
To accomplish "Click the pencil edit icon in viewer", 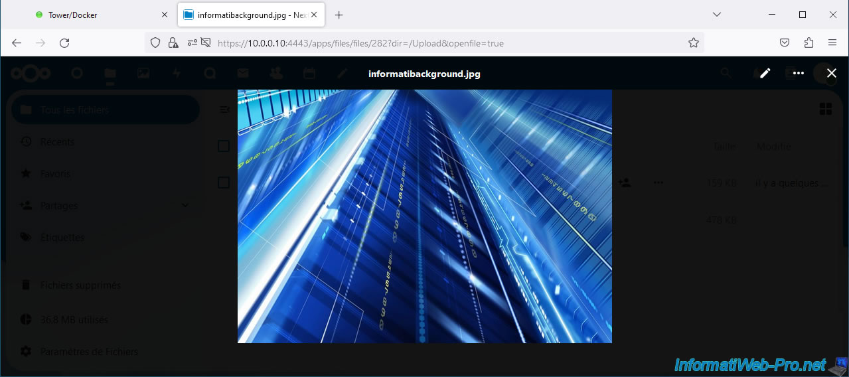I will click(x=765, y=73).
